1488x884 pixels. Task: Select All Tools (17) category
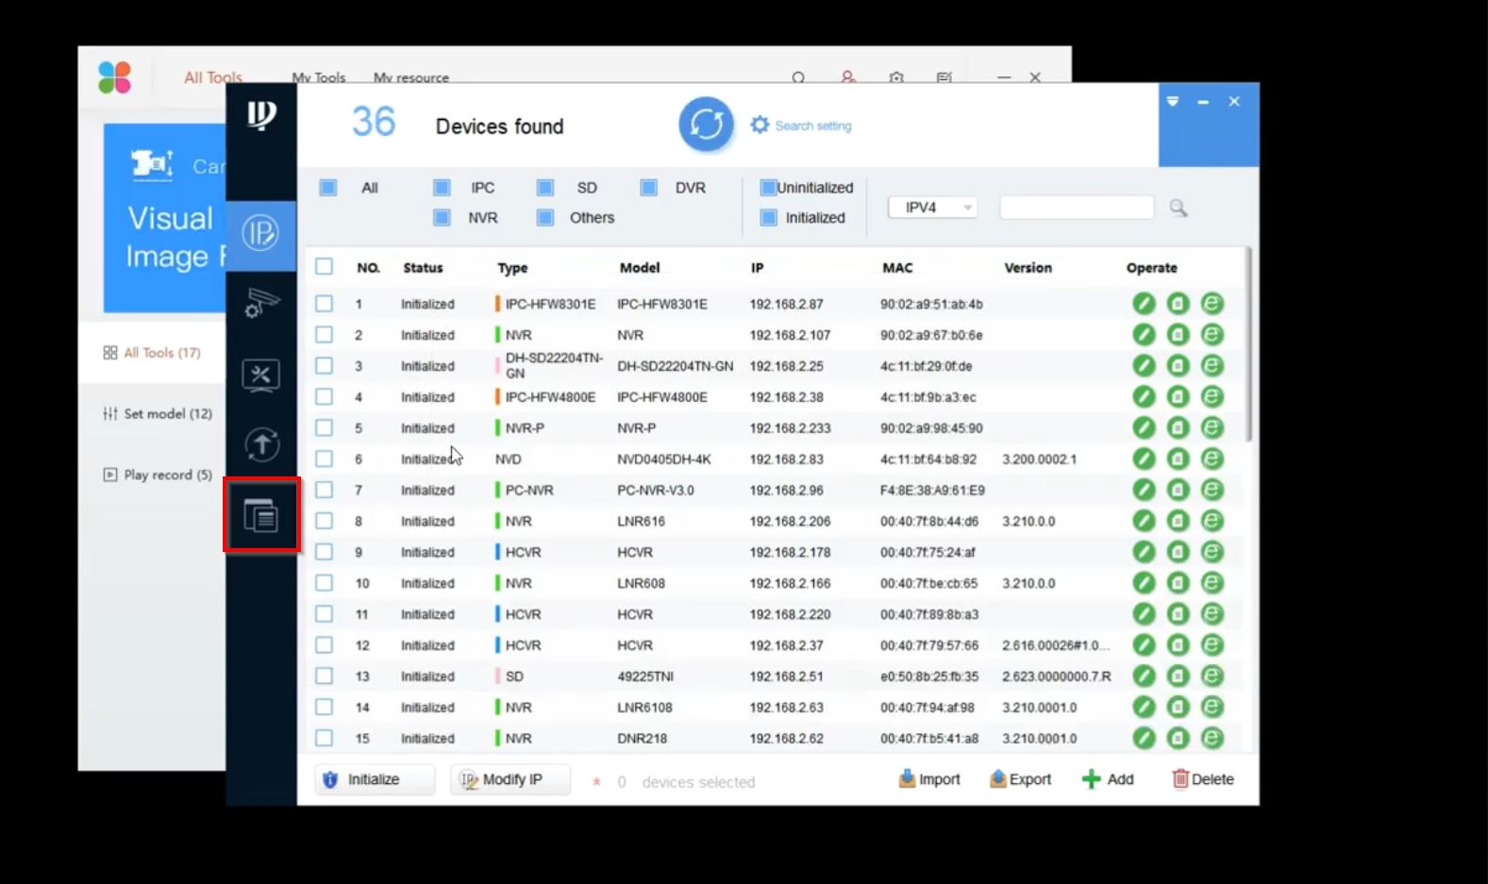[x=152, y=353]
